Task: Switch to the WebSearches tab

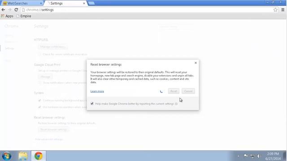Action: 22,3
